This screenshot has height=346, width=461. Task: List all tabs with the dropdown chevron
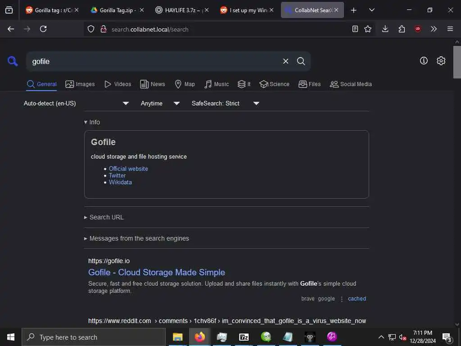[x=372, y=10]
